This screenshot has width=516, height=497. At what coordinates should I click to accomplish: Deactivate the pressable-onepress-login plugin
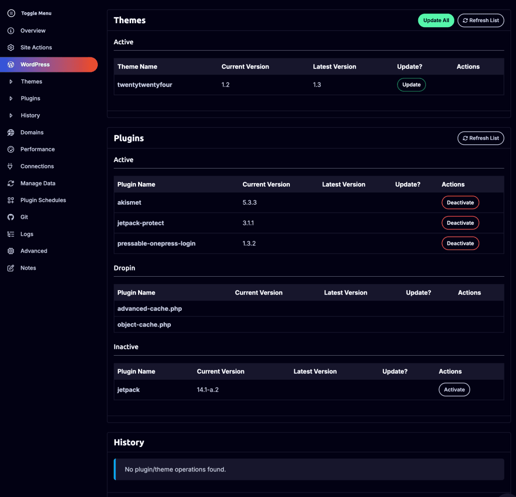(x=461, y=243)
